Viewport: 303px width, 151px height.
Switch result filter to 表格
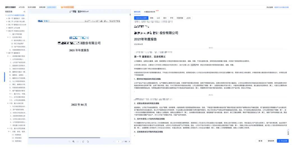point(152,18)
